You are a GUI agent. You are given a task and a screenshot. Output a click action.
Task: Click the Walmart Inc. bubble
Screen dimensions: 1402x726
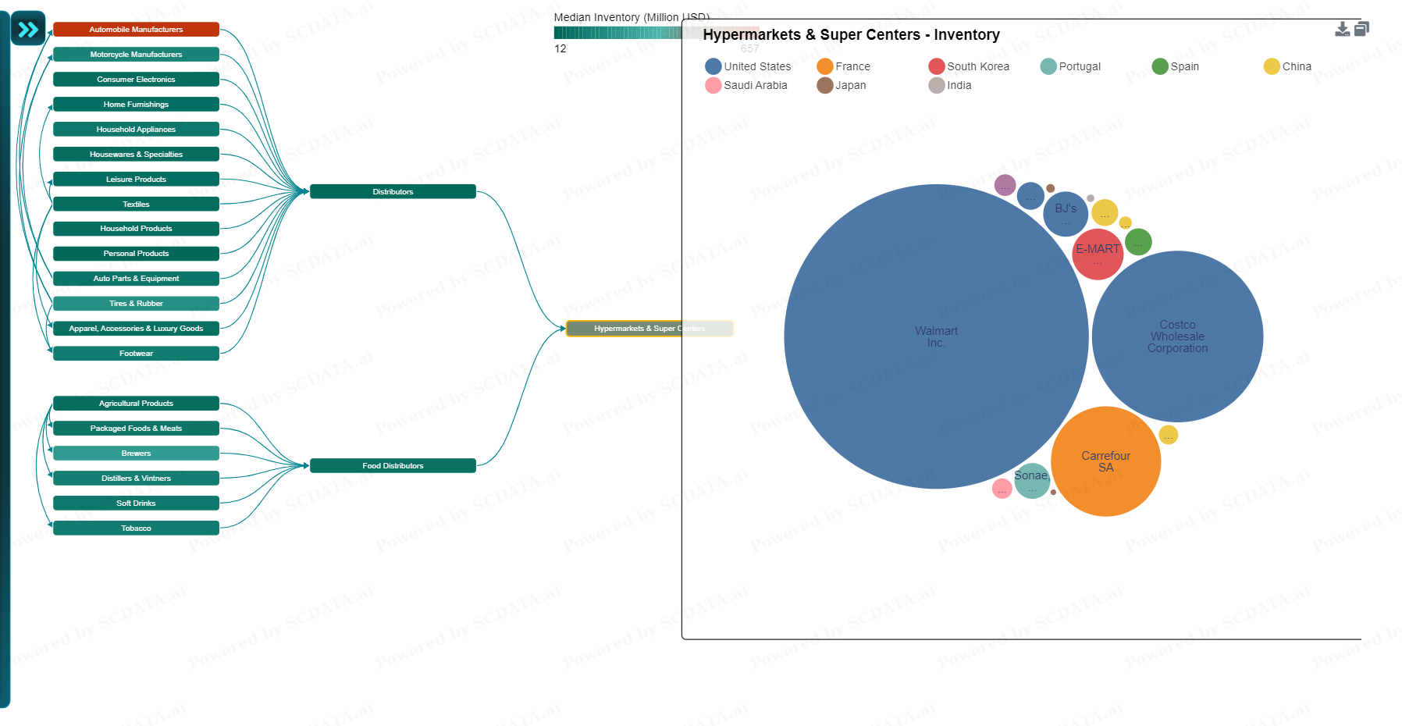tap(936, 336)
